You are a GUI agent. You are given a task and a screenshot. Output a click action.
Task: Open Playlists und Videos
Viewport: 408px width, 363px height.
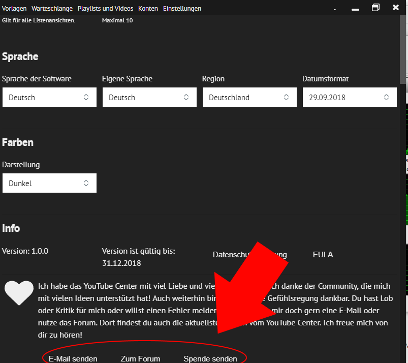[x=105, y=9]
